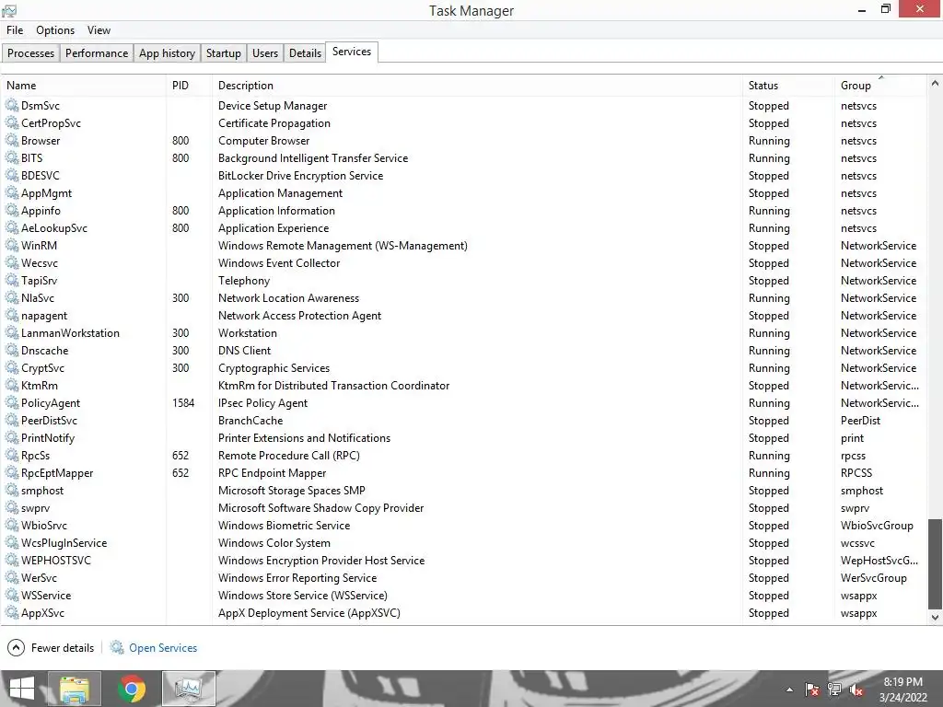Select the Services tab

pos(352,52)
